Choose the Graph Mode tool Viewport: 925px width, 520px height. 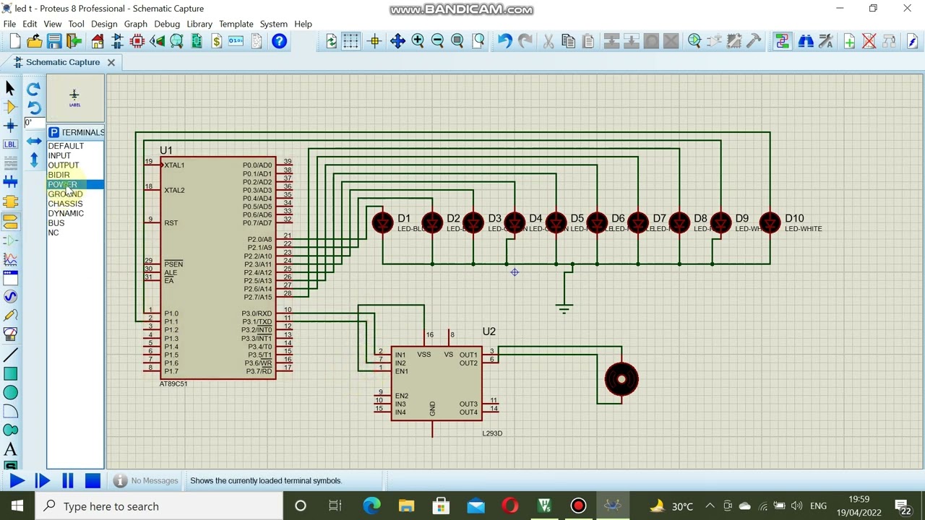pos(10,259)
